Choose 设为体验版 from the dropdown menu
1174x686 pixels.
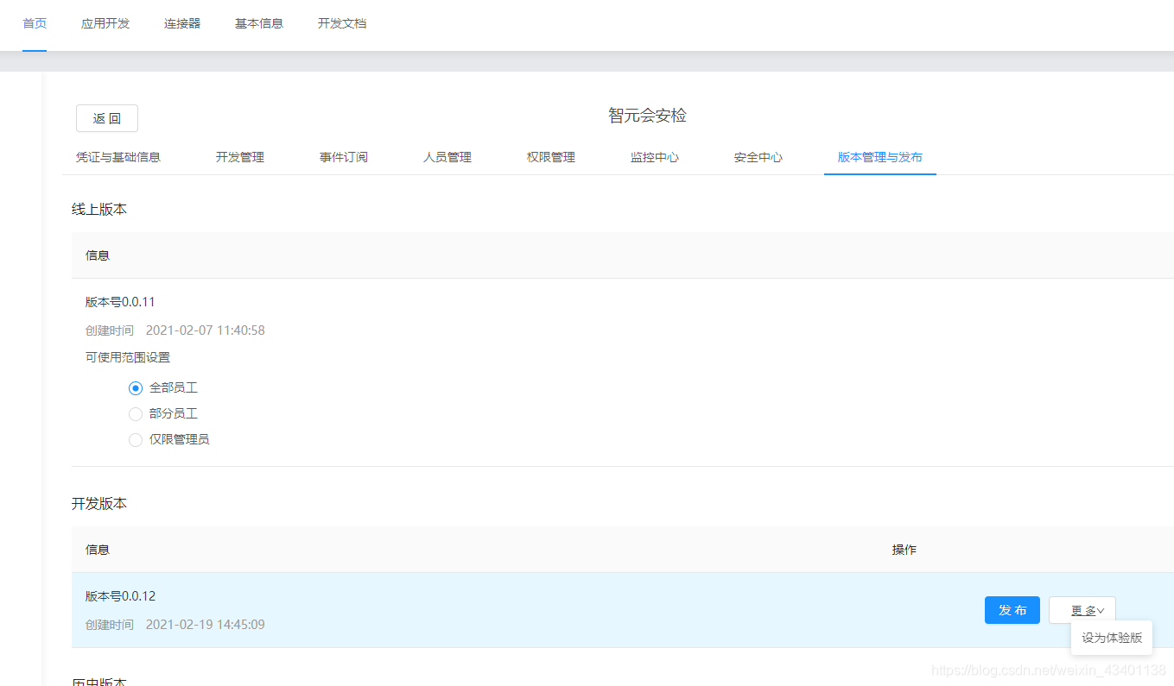point(1112,638)
